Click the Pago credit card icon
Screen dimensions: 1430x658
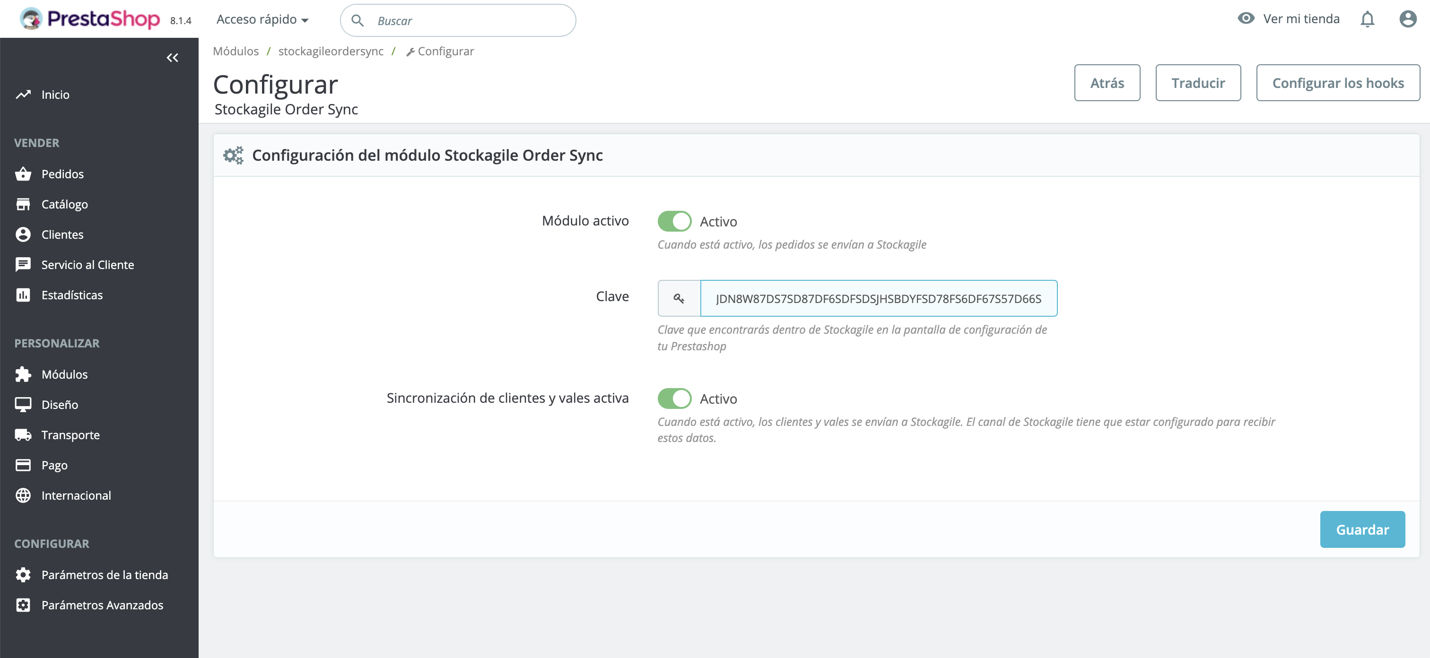(x=23, y=465)
